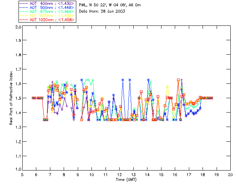Click the x-axis label 17
Image resolution: width=237 pixels, height=189 pixels.
click(x=189, y=175)
